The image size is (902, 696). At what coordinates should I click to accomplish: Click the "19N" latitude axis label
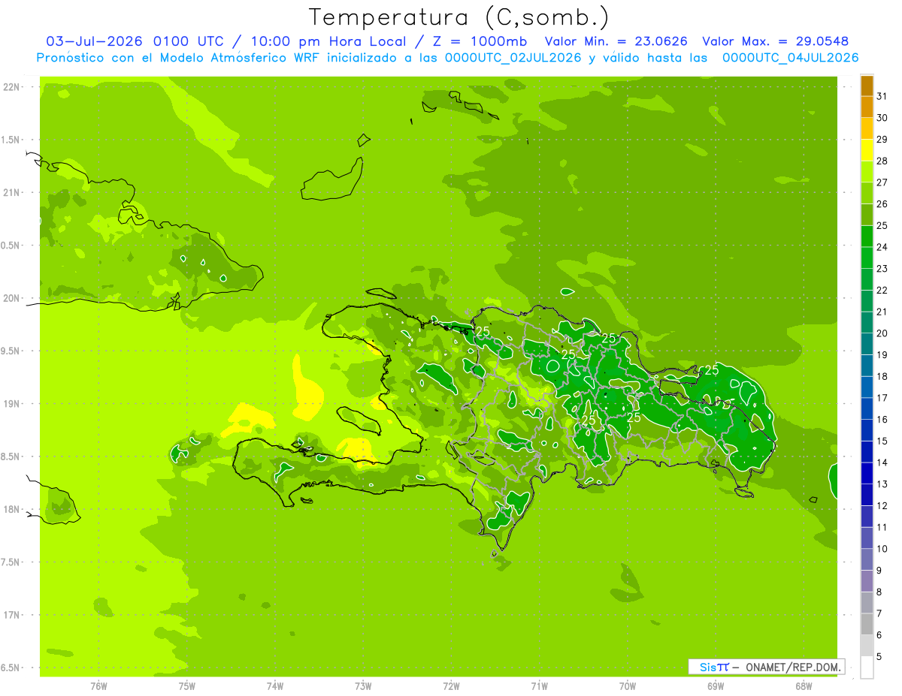11,404
